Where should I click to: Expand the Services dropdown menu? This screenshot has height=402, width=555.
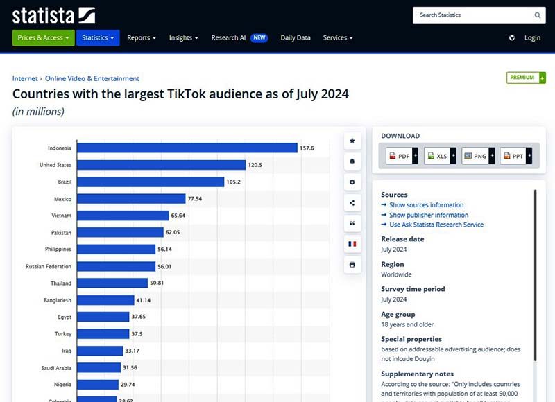tap(338, 38)
